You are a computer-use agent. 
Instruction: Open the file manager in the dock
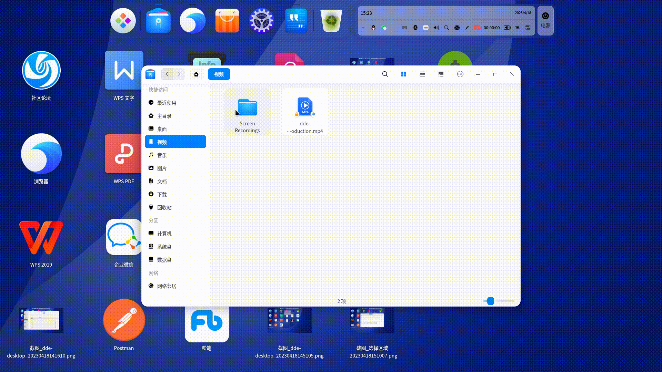158,21
